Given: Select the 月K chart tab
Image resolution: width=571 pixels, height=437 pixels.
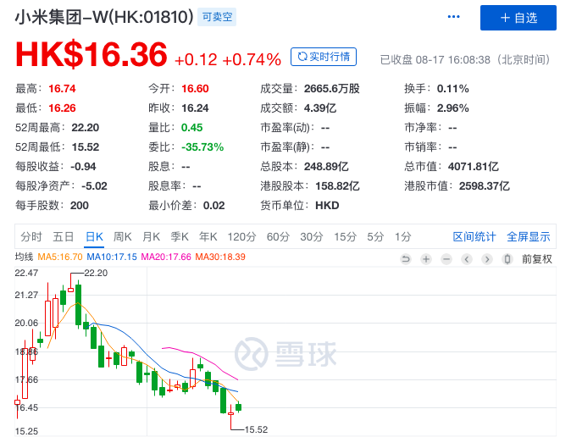Looking at the screenshot, I should tap(151, 237).
